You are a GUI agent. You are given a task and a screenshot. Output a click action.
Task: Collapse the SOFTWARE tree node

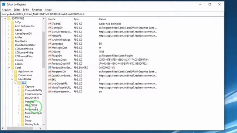[6, 18]
